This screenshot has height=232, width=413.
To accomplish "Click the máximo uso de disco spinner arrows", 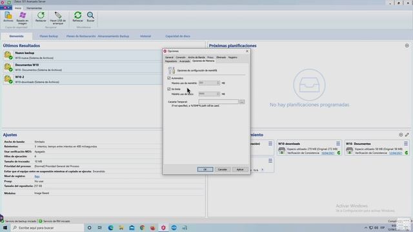I will pyautogui.click(x=218, y=94).
